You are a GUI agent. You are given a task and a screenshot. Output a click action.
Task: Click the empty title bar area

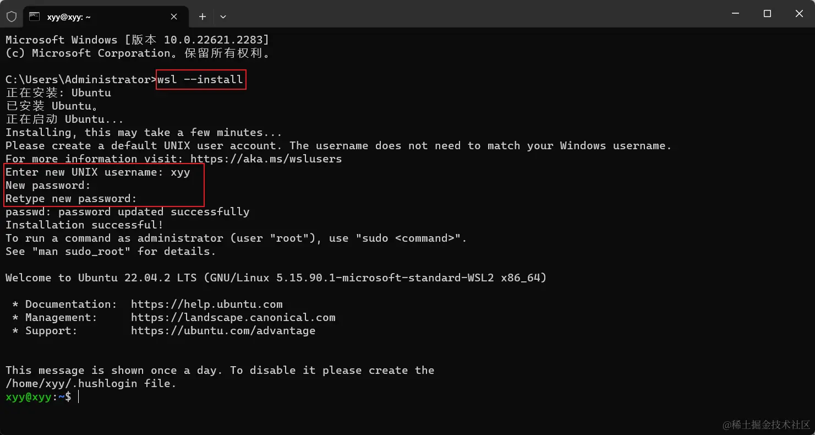468,14
